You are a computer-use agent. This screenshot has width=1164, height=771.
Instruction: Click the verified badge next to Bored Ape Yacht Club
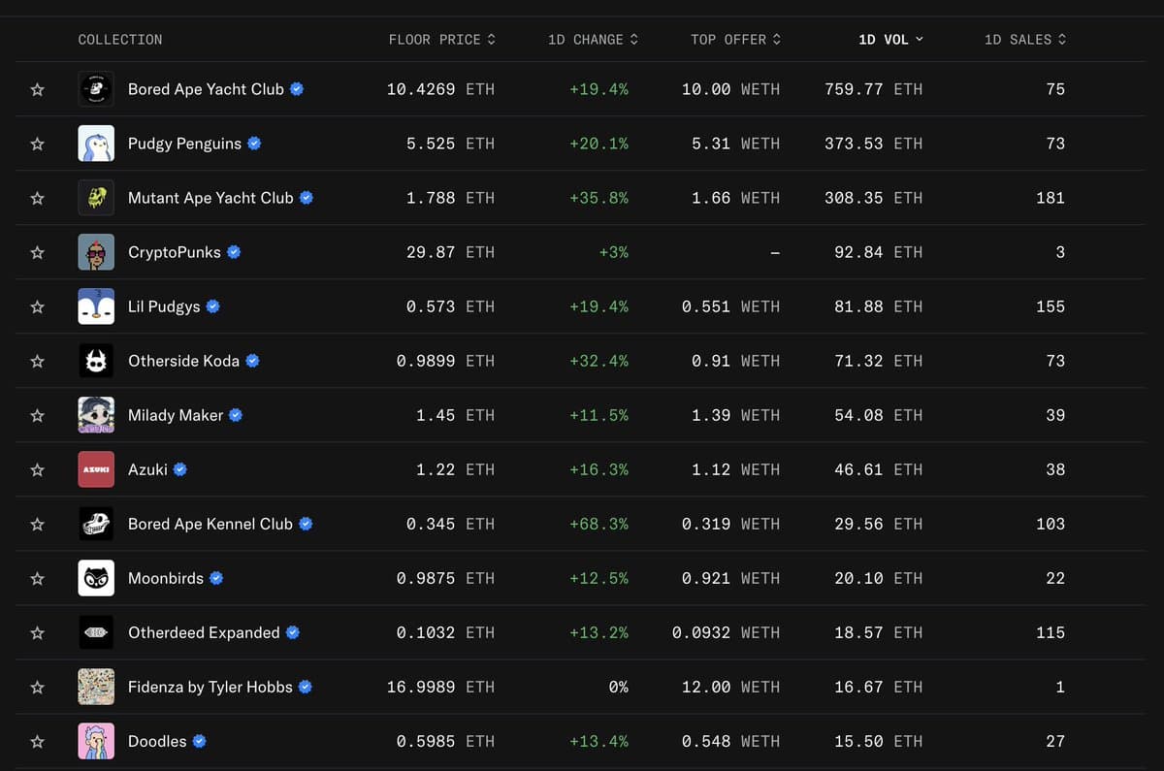[297, 89]
